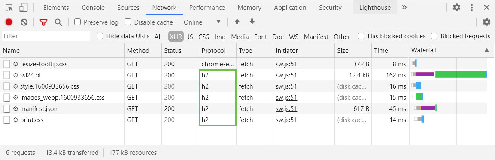Screen dimensions: 495x160
Task: Sort by the Status column header
Action: pyautogui.click(x=180, y=51)
